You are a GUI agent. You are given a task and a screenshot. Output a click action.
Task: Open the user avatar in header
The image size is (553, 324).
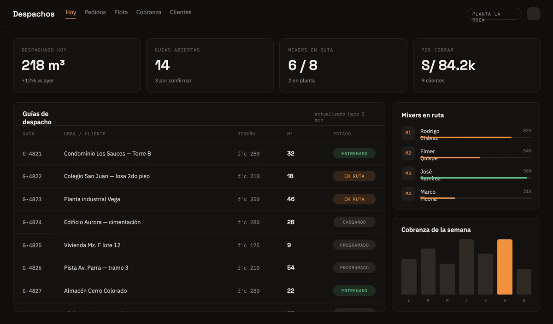(534, 14)
